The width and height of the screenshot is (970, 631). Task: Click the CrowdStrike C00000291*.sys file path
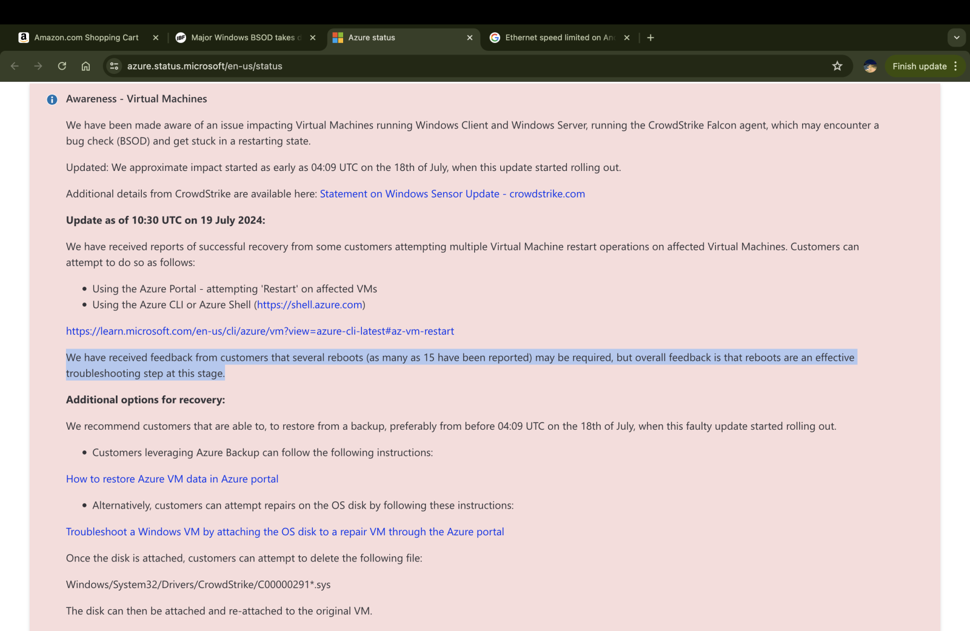(198, 585)
